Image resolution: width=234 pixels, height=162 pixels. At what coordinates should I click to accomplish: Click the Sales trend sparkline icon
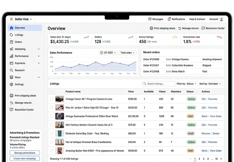(x=86, y=37)
